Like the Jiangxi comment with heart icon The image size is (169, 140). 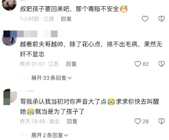click(145, 19)
